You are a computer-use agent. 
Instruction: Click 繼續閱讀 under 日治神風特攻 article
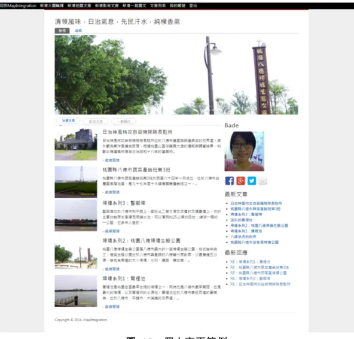[112, 160]
